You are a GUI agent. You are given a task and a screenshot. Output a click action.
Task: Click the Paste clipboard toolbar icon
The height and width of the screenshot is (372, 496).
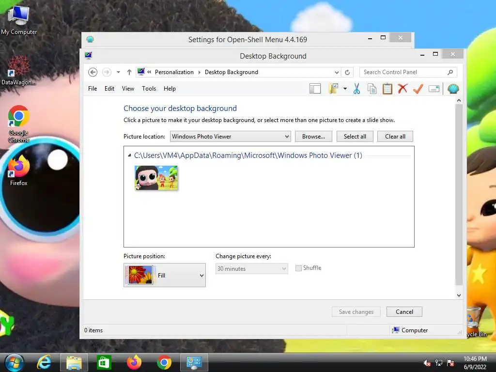click(387, 89)
